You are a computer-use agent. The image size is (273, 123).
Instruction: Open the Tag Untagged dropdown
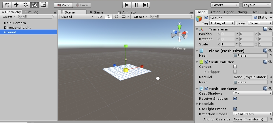(x=222, y=23)
